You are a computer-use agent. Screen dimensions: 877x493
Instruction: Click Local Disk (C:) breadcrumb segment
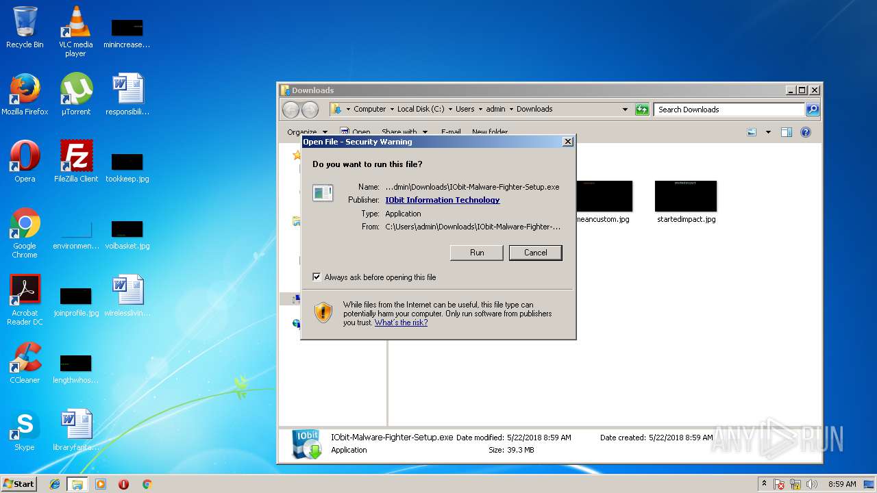click(x=421, y=109)
